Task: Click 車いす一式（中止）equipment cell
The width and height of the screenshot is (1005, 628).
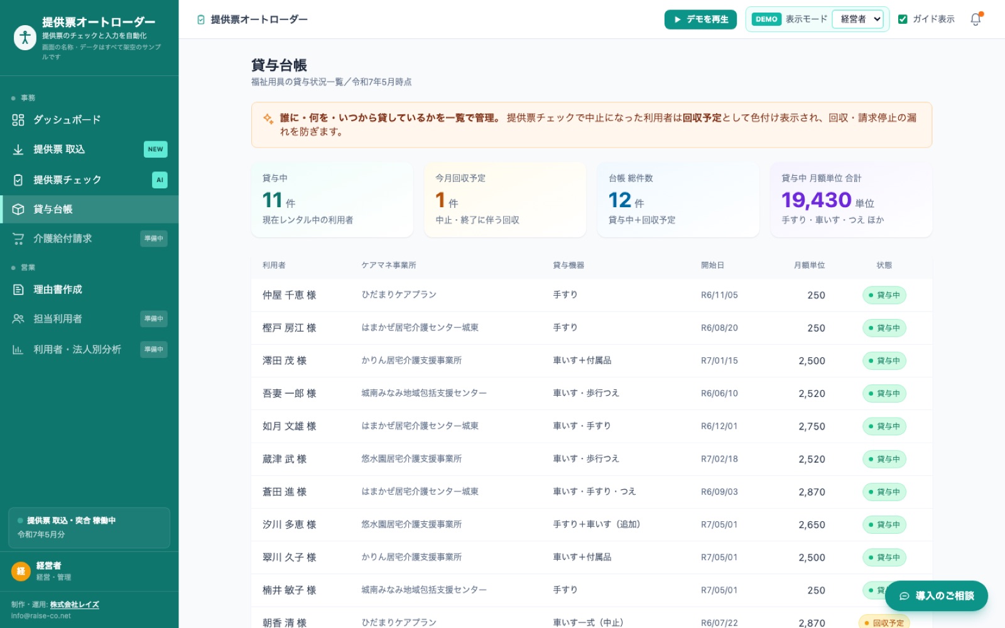Action: [588, 623]
